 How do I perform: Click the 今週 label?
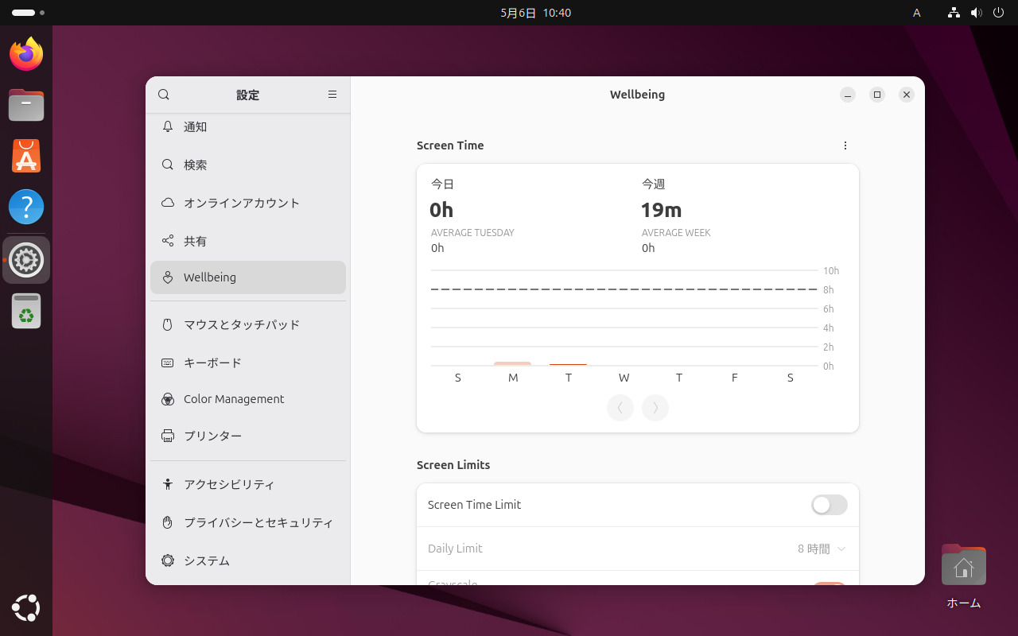click(653, 184)
